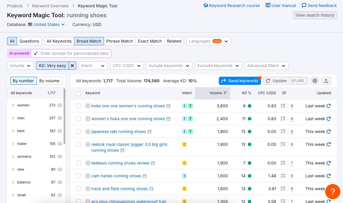This screenshot has width=343, height=203.
Task: Open the table settings gear icon
Action: (315, 81)
